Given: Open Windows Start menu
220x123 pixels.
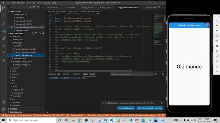Looking at the screenshot, I should point(3,120).
